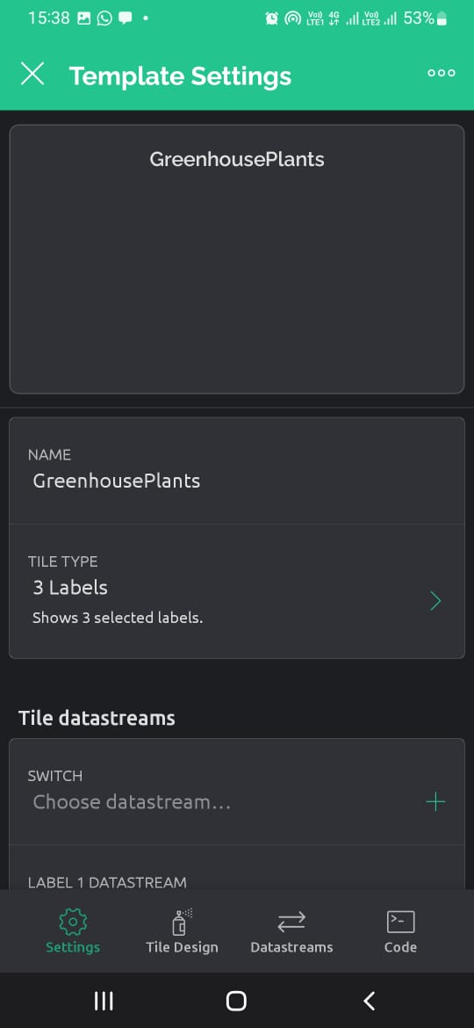Open the three-dot more options menu
This screenshot has height=1028, width=474.
(x=442, y=73)
